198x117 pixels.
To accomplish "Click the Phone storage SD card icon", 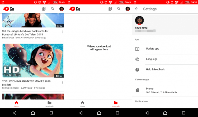I will [137, 90].
